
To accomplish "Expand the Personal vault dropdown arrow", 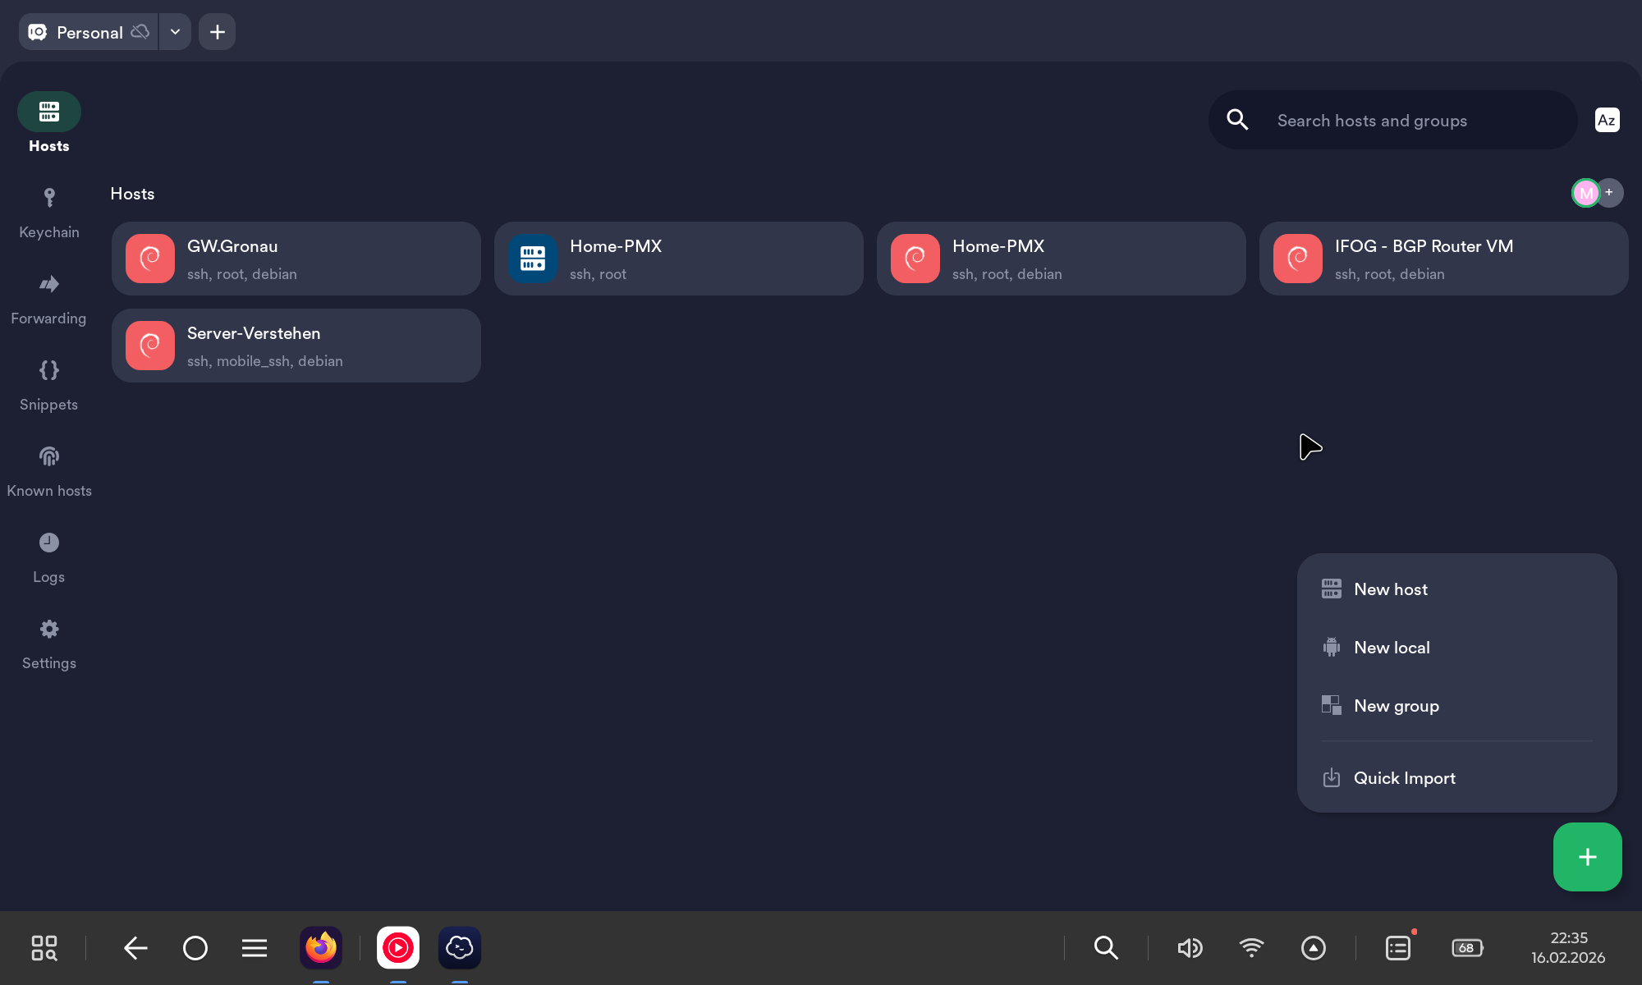I will (175, 32).
